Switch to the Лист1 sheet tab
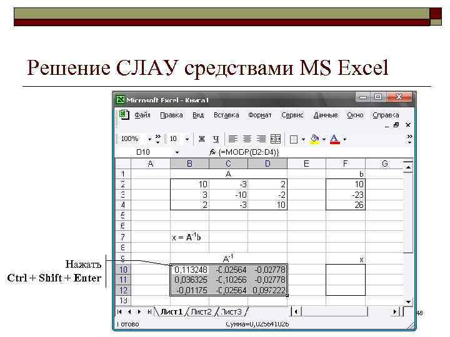This screenshot has width=450, height=337. click(x=171, y=312)
